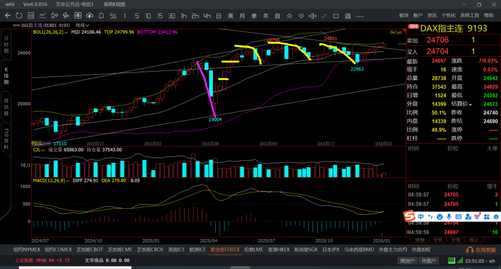Select the 分价 tab
Screen dimensions: 501x269
point(438,240)
